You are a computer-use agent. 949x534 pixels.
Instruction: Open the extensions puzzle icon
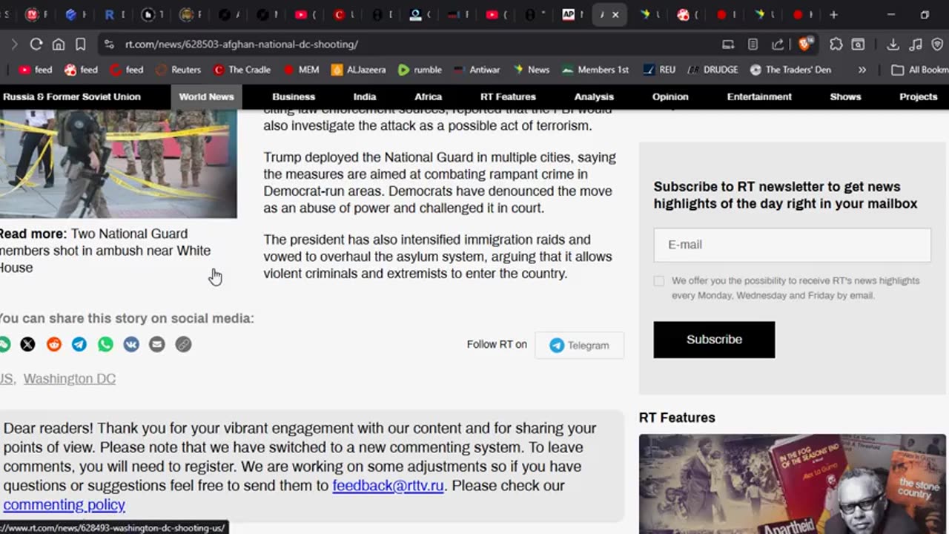pyautogui.click(x=836, y=44)
